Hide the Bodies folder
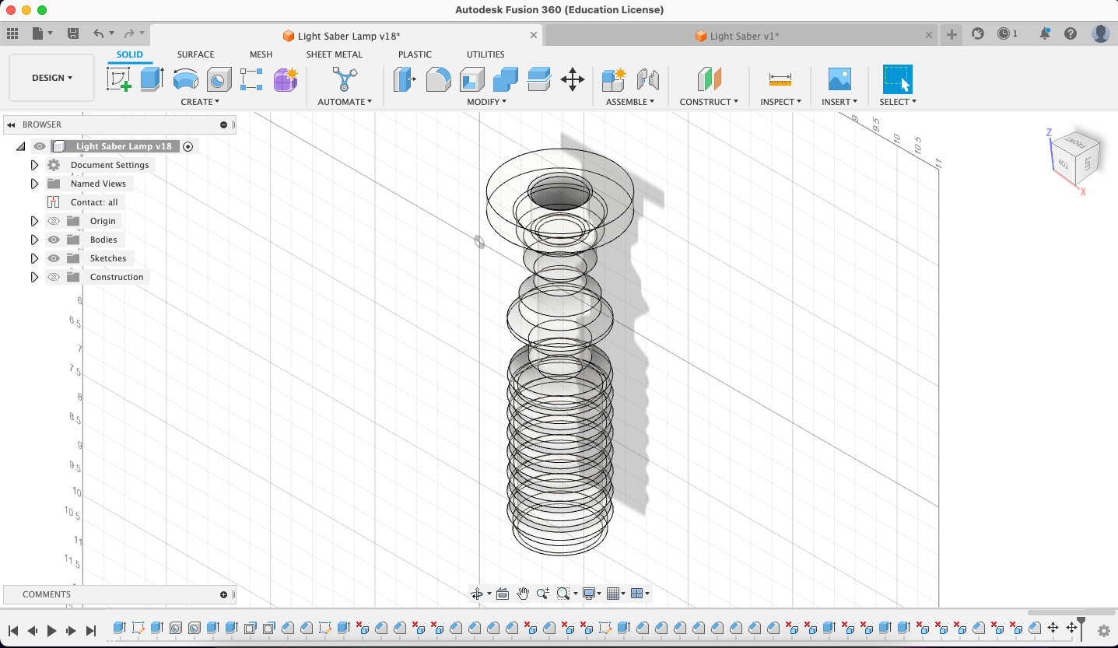Viewport: 1118px width, 648px height. (53, 239)
